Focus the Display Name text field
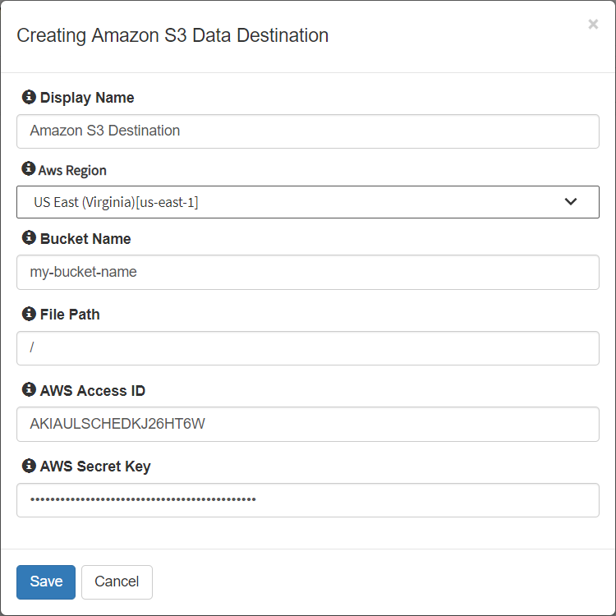Screen dimensions: 616x616 [x=308, y=131]
